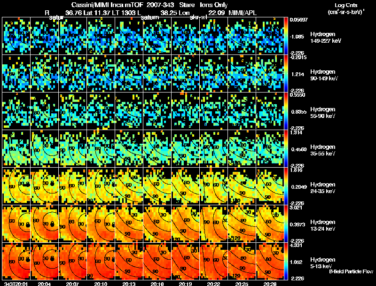Open the 20:10 image in Hydrogen 24-35 keV row
This screenshot has height=286, width=376.
[101, 186]
